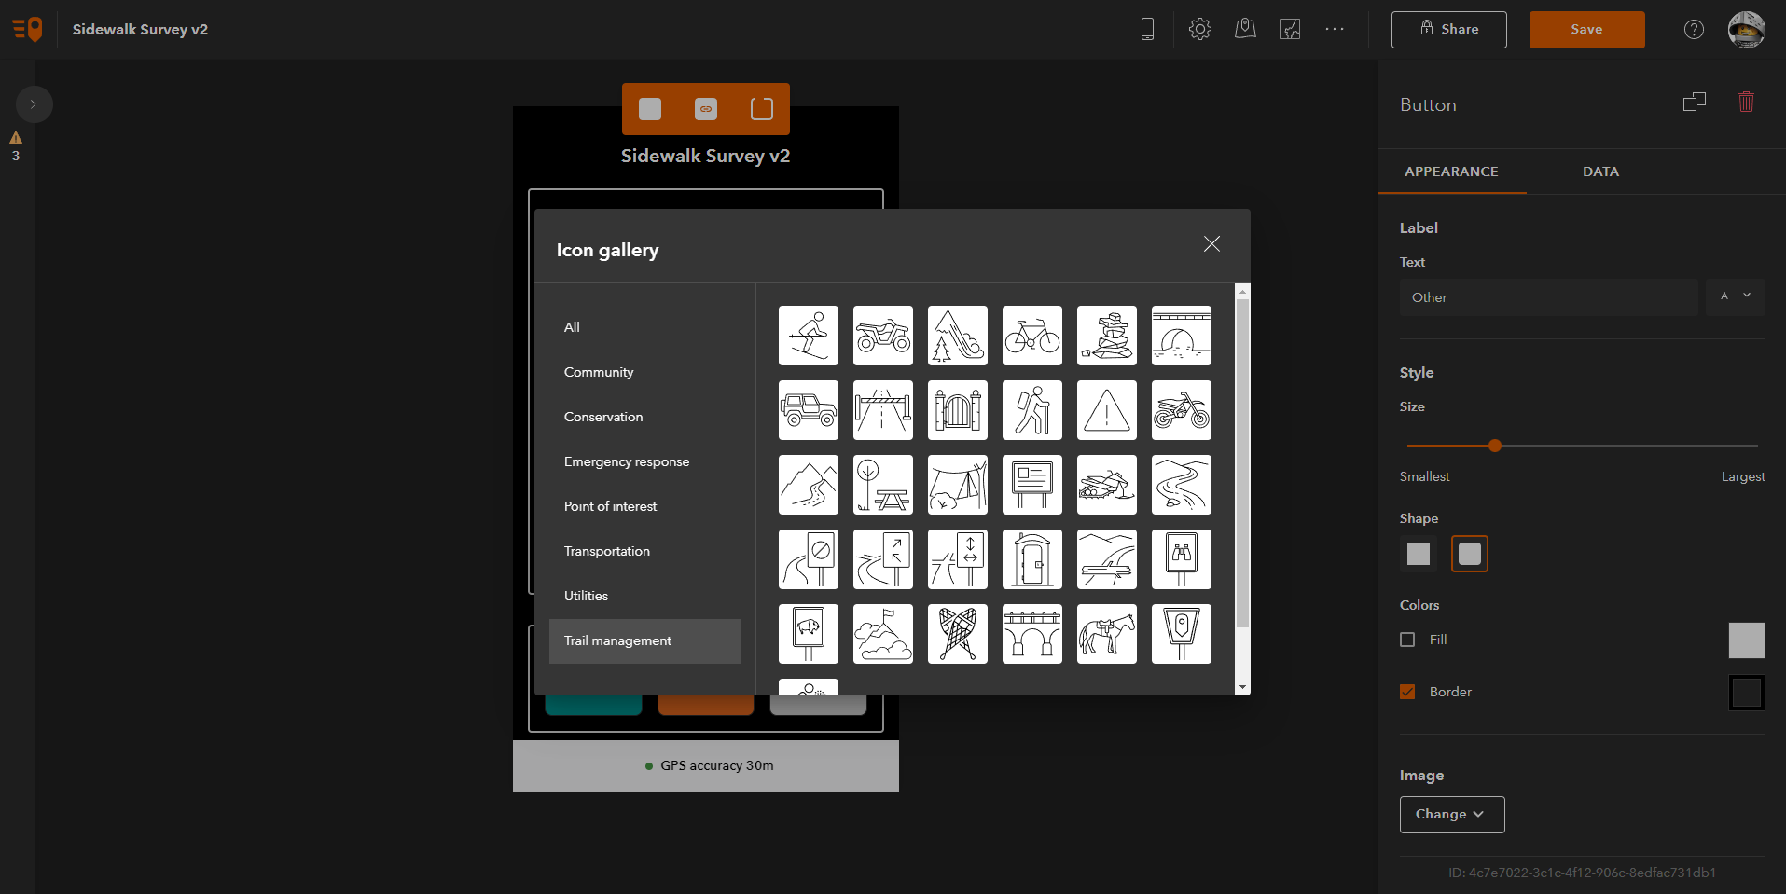Select the square shape option
The height and width of the screenshot is (894, 1786).
pos(1417,554)
